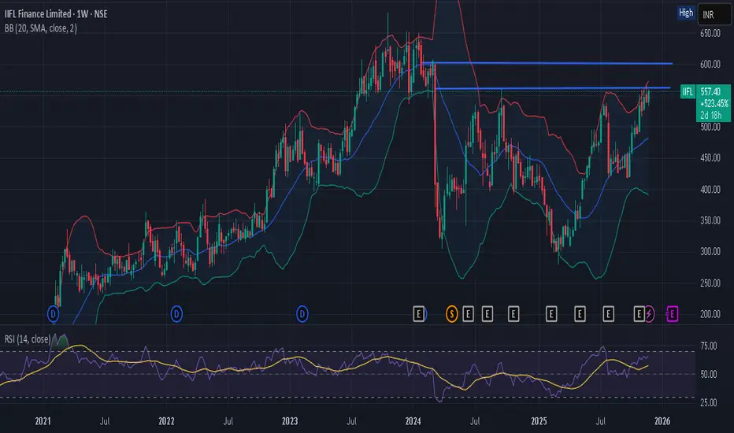Screen dimensions: 734x433
Task: Click the 2024 label on time axis
Action: [413, 421]
